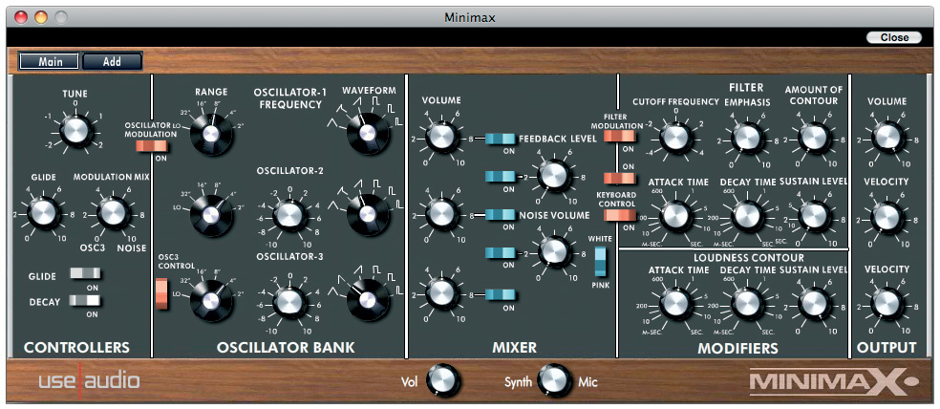Click the Filter Emphasis knob
The width and height of the screenshot is (940, 409).
(746, 137)
